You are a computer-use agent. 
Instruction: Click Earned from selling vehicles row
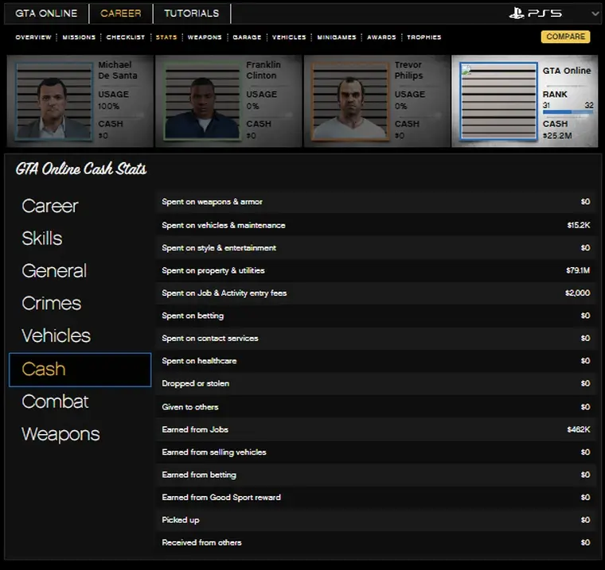click(376, 452)
